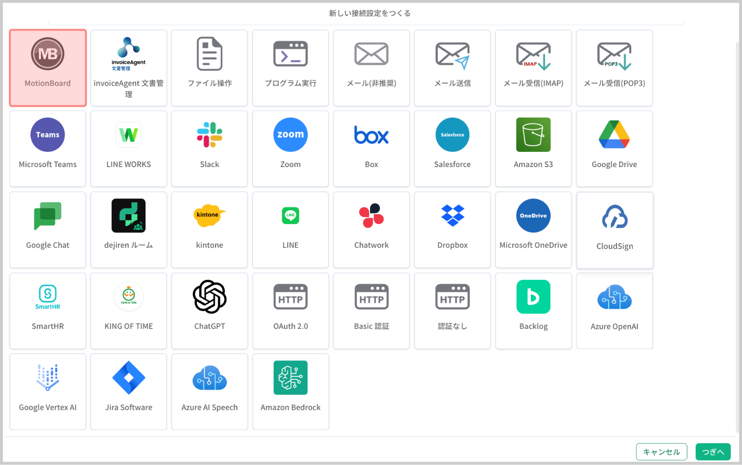Select the dejiren ルーム connector
Image resolution: width=742 pixels, height=465 pixels.
128,230
